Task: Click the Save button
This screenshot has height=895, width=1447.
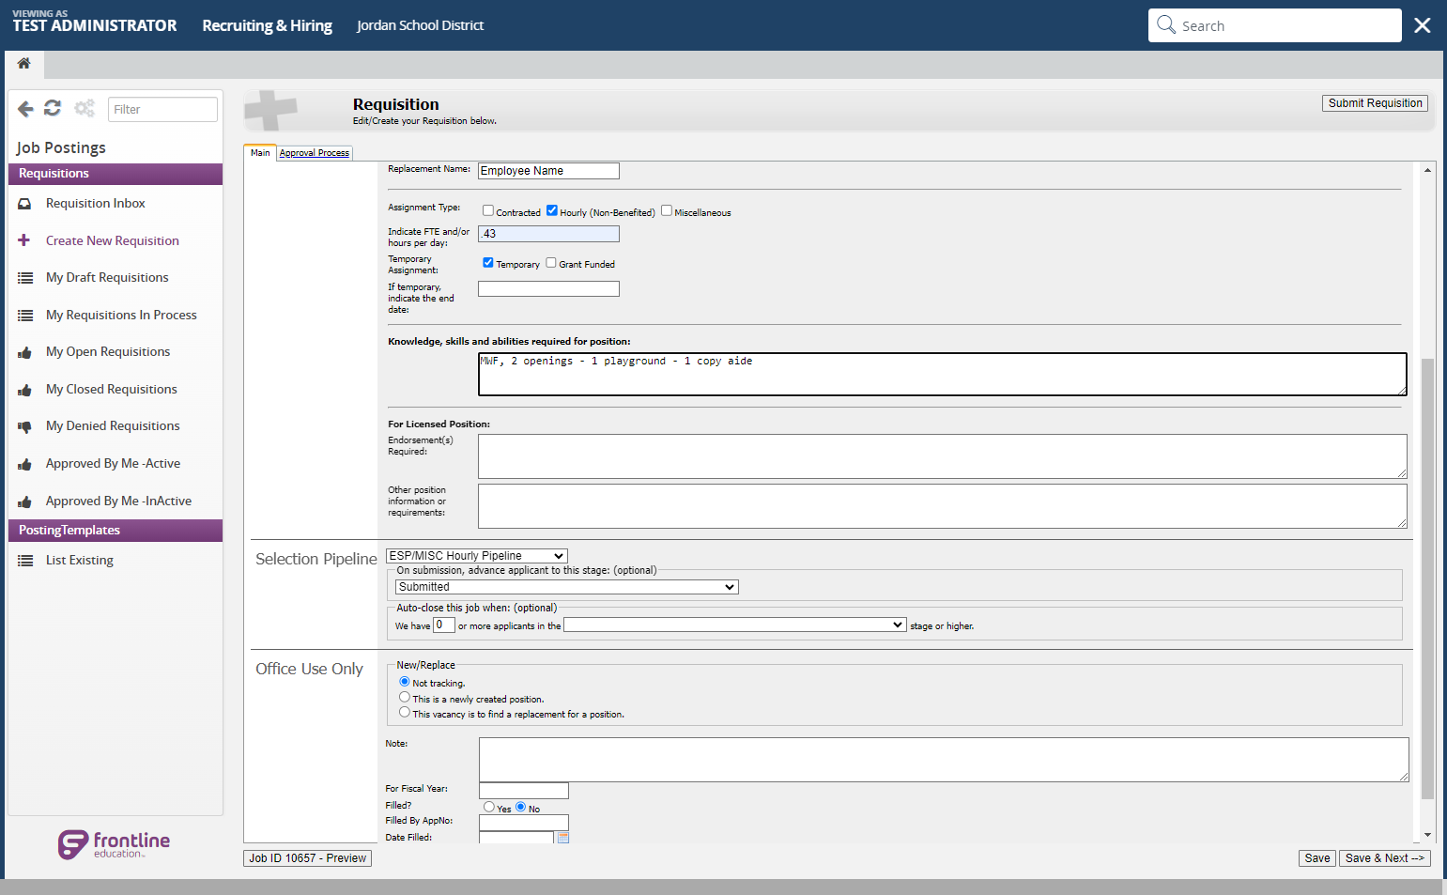Action: point(1317,858)
